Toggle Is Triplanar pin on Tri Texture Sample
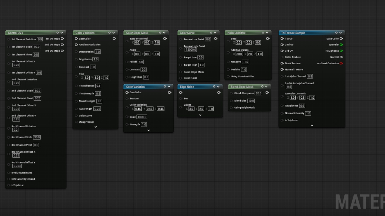This screenshot has width=385, height=216. 282,120
